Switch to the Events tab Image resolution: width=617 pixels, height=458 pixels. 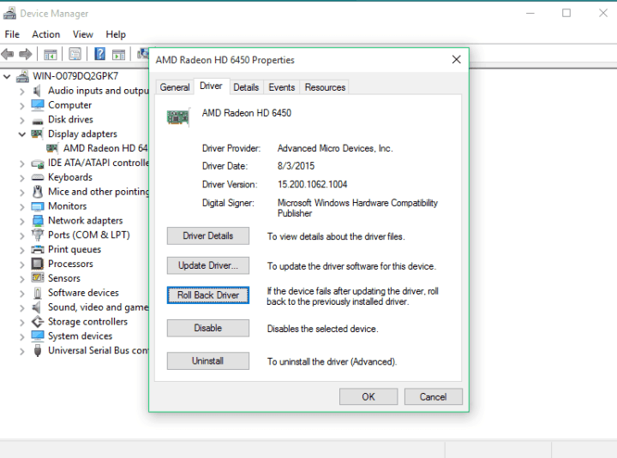coord(282,87)
